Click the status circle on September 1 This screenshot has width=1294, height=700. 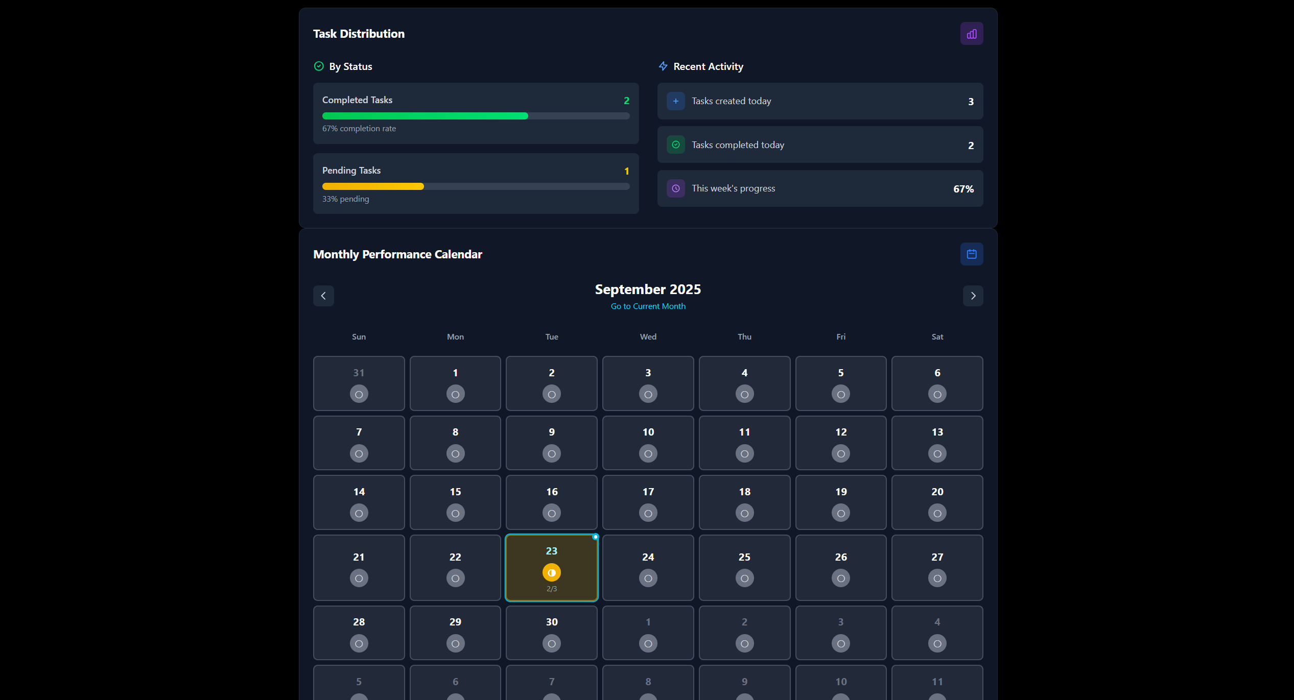(x=455, y=394)
